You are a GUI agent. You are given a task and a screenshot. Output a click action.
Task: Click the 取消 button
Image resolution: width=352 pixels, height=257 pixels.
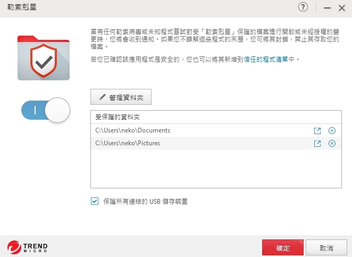(x=326, y=247)
